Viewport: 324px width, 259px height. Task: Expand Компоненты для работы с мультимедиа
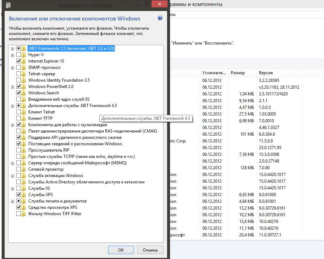12,125
